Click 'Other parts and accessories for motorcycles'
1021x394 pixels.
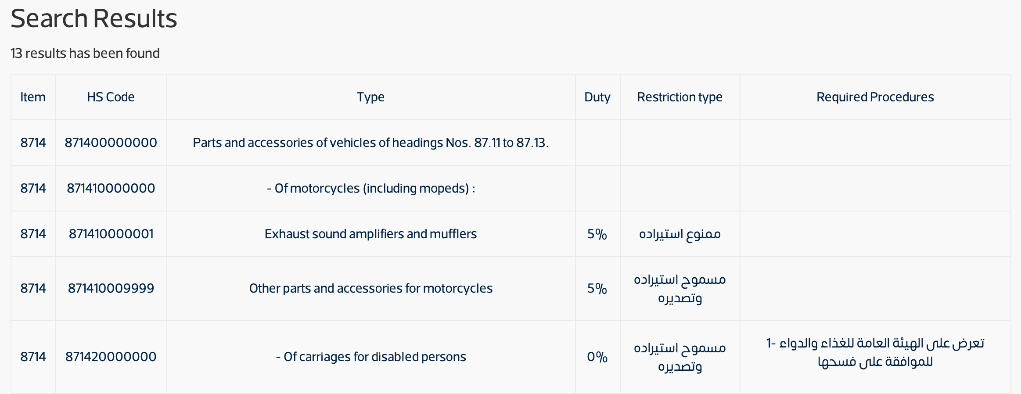pos(370,288)
